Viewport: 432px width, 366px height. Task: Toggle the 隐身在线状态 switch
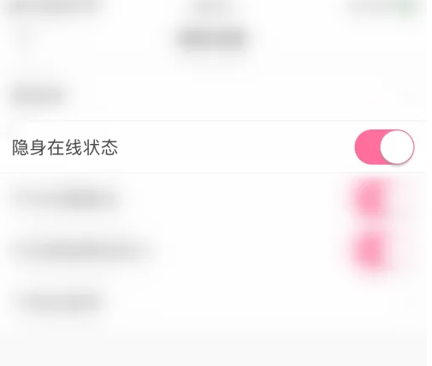coord(384,147)
